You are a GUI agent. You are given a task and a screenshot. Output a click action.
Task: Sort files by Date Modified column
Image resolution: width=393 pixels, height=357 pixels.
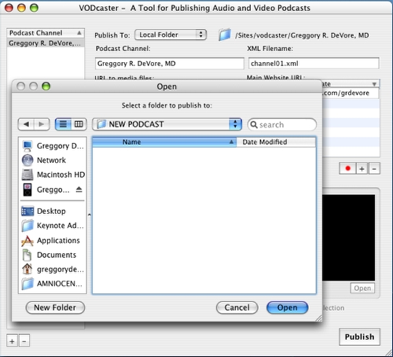pos(276,142)
